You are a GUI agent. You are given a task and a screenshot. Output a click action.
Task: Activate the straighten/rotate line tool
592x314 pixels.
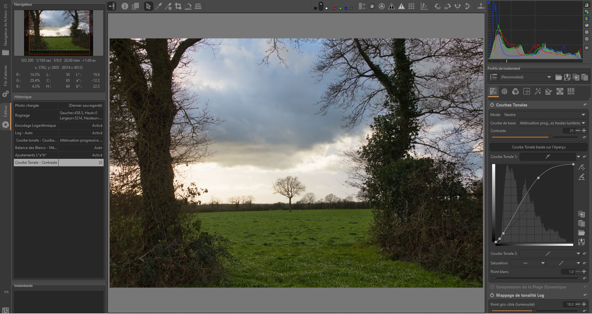pos(188,6)
